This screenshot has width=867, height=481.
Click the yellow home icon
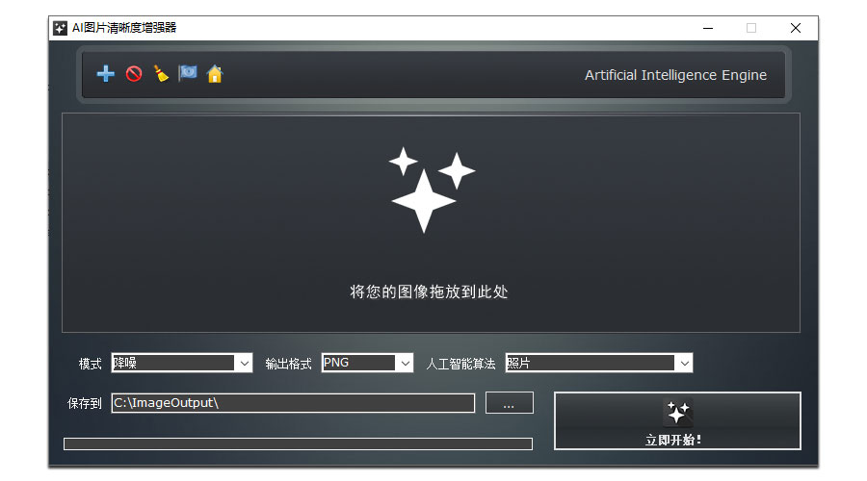[x=215, y=73]
